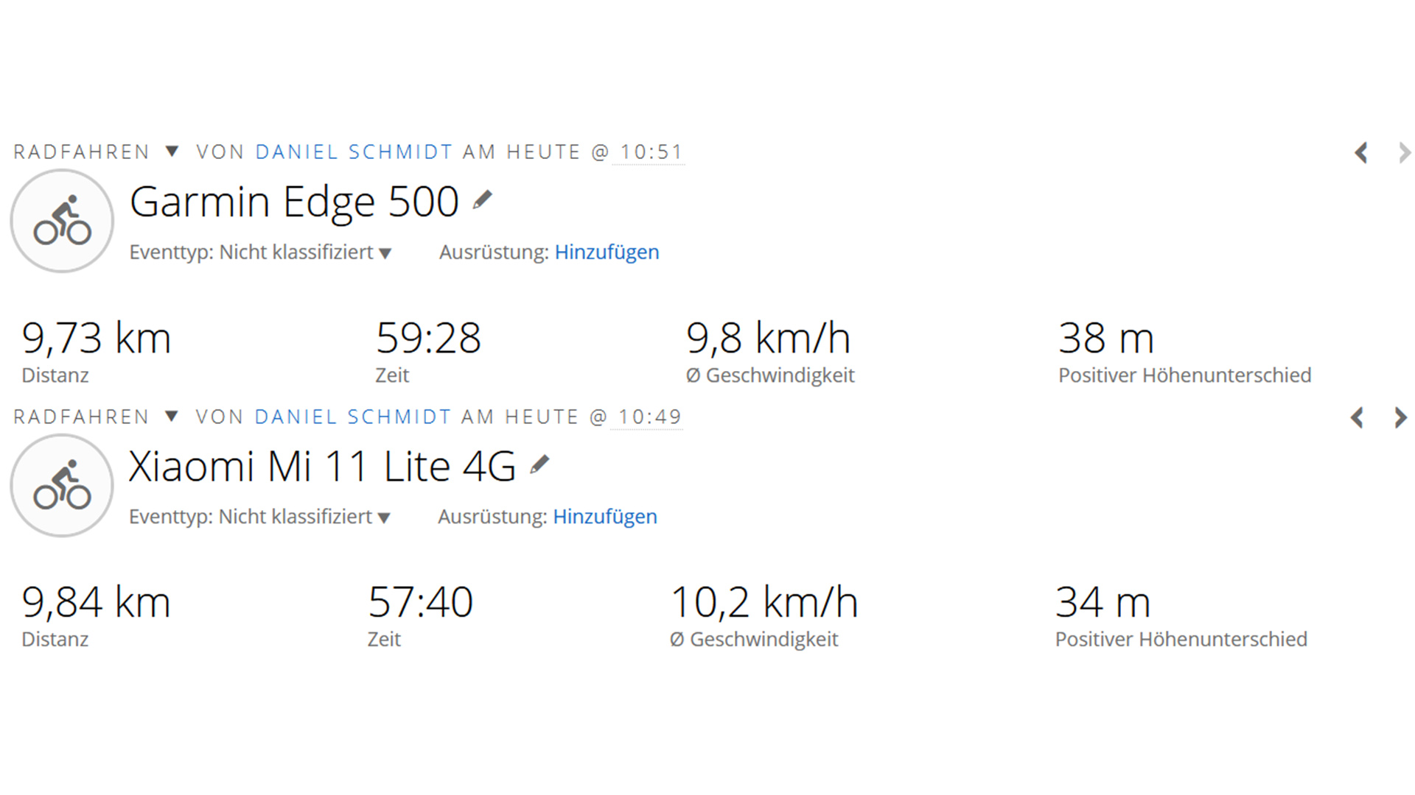This screenshot has width=1415, height=795.
Task: Click the pencil icon beside Xiaomi Mi 11 Lite 4G
Action: [x=539, y=465]
